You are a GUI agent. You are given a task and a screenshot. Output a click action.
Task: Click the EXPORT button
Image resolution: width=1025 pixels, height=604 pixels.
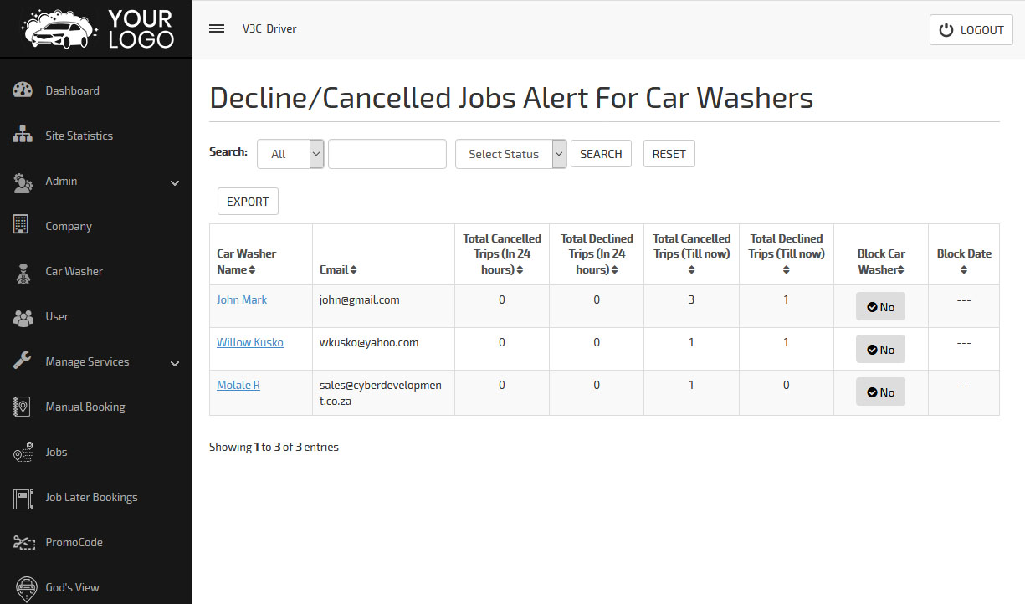click(248, 202)
